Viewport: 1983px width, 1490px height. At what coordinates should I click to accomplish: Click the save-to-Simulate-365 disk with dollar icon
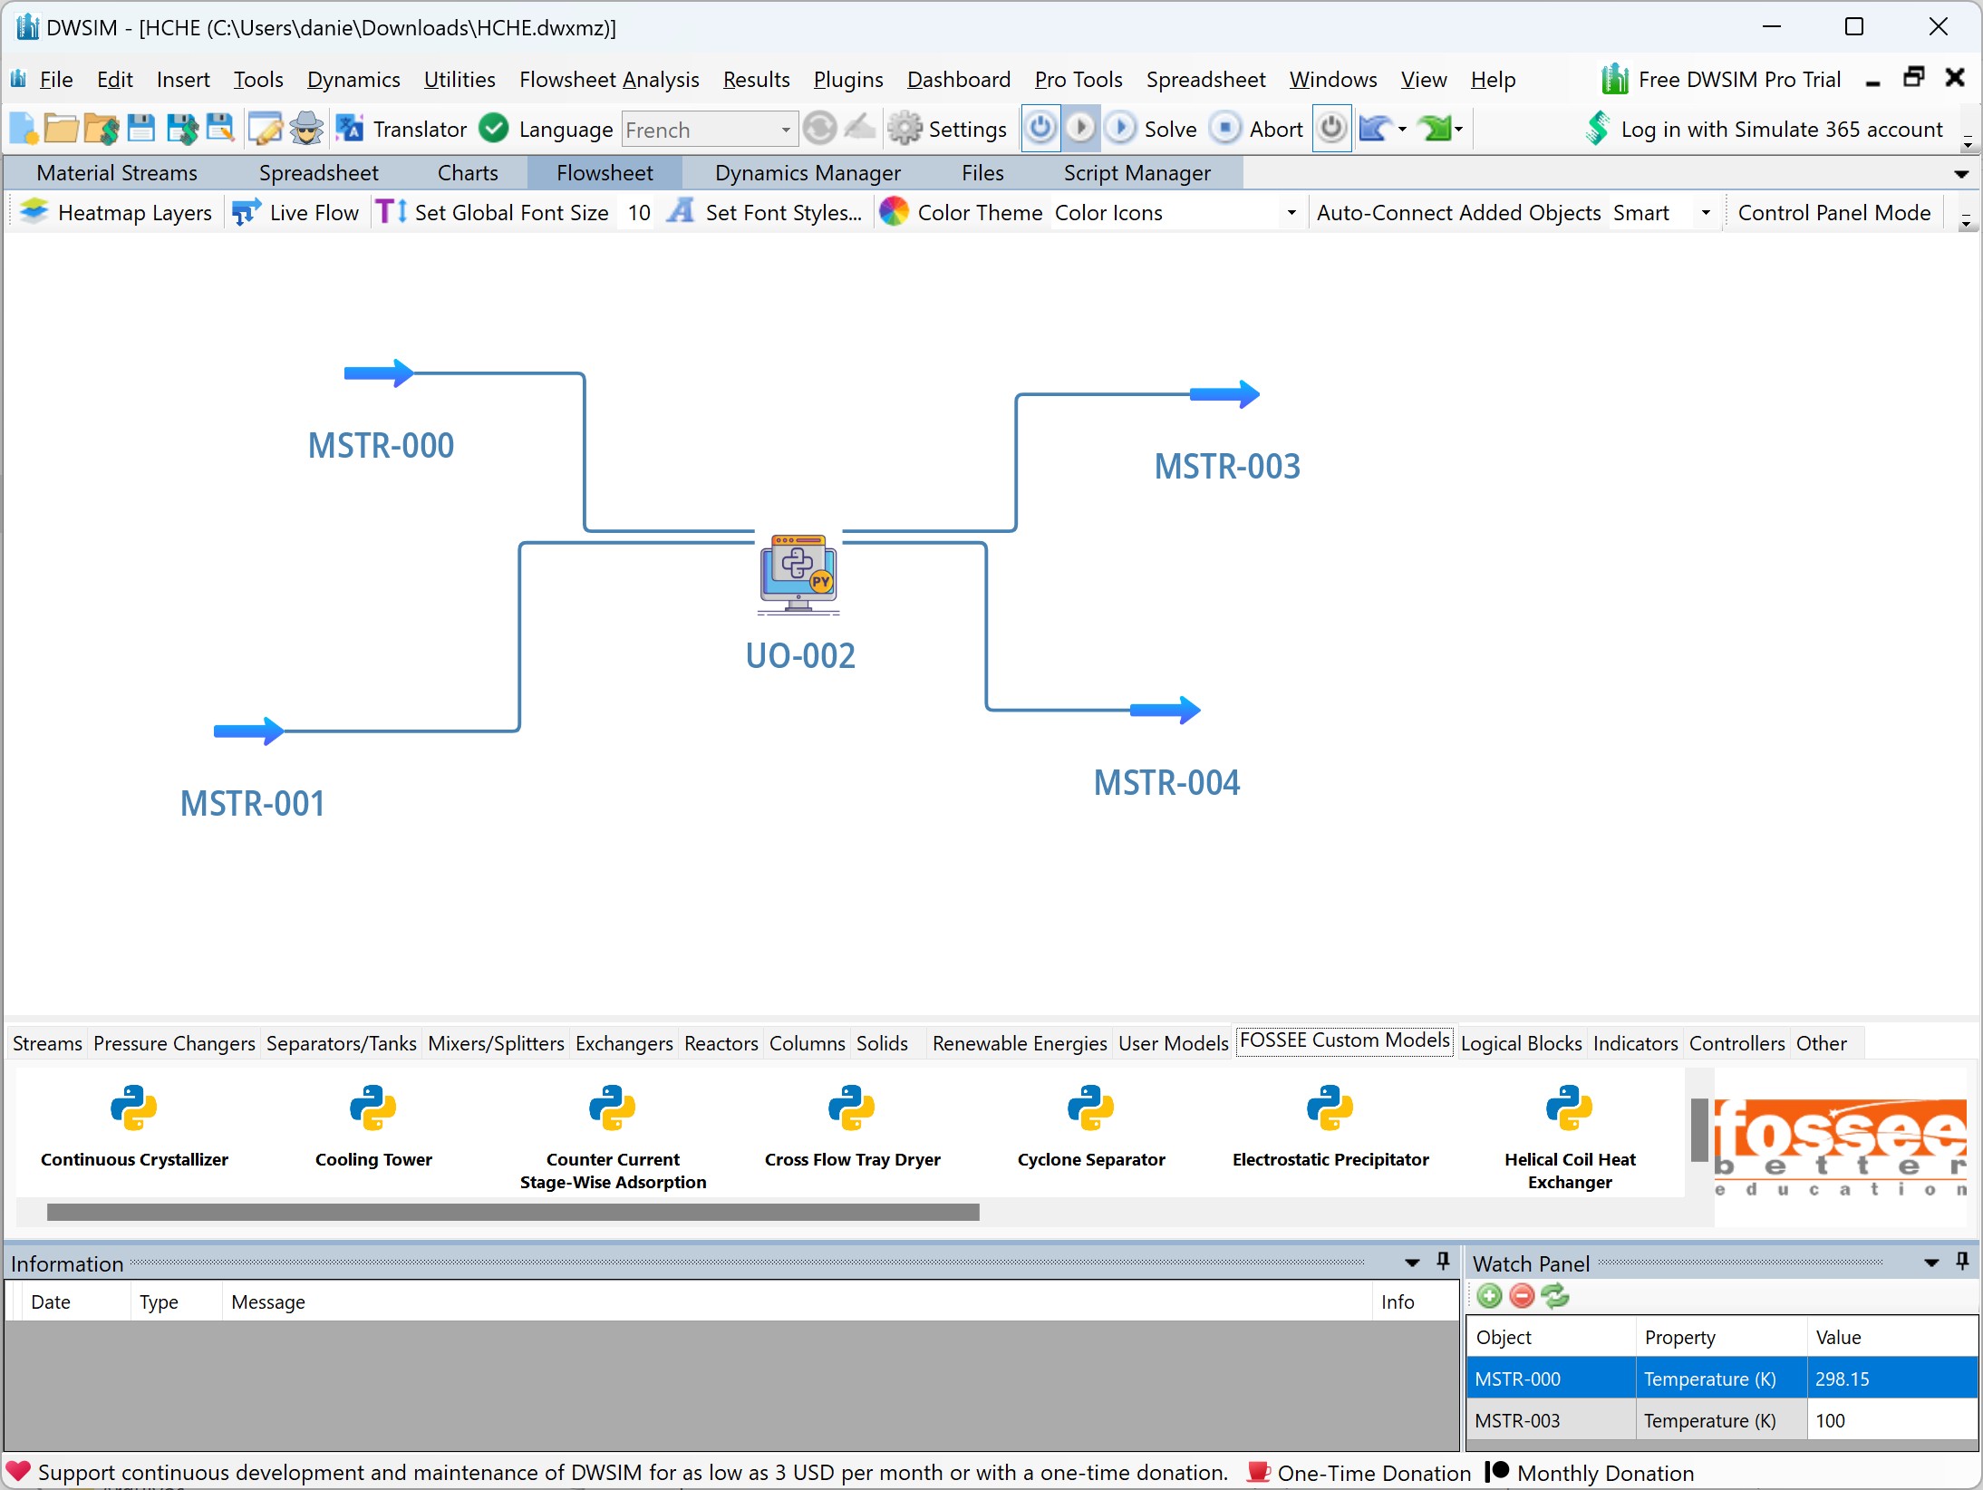[x=181, y=129]
